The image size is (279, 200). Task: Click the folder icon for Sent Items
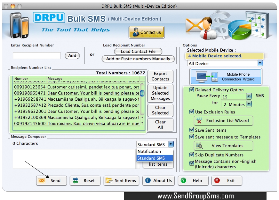click(x=109, y=180)
